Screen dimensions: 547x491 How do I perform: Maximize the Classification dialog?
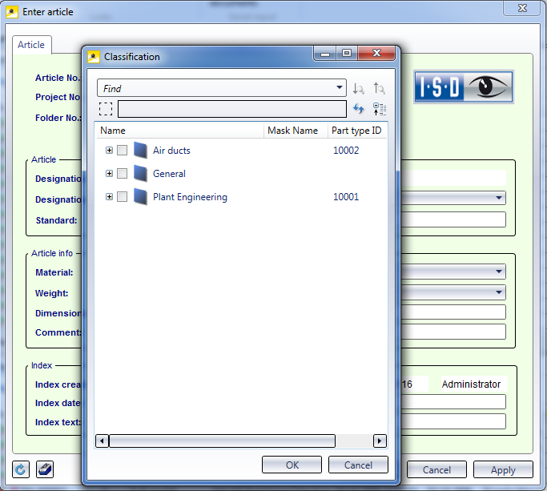[347, 53]
